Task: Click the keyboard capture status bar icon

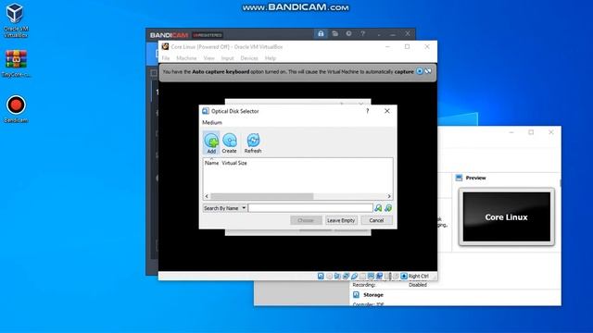Action: (x=404, y=277)
